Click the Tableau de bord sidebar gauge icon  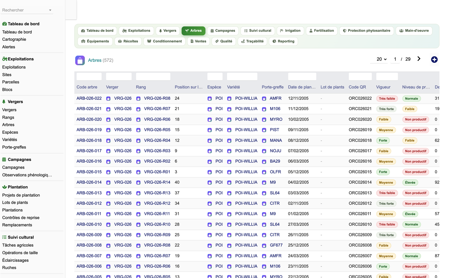5,24
